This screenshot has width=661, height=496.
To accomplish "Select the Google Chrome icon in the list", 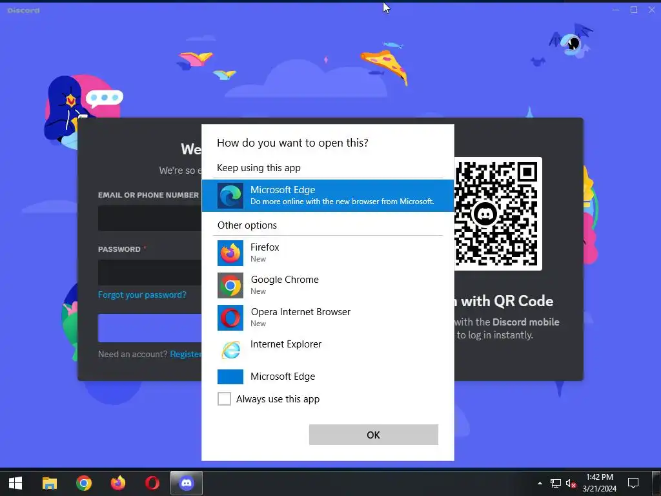I will [230, 285].
